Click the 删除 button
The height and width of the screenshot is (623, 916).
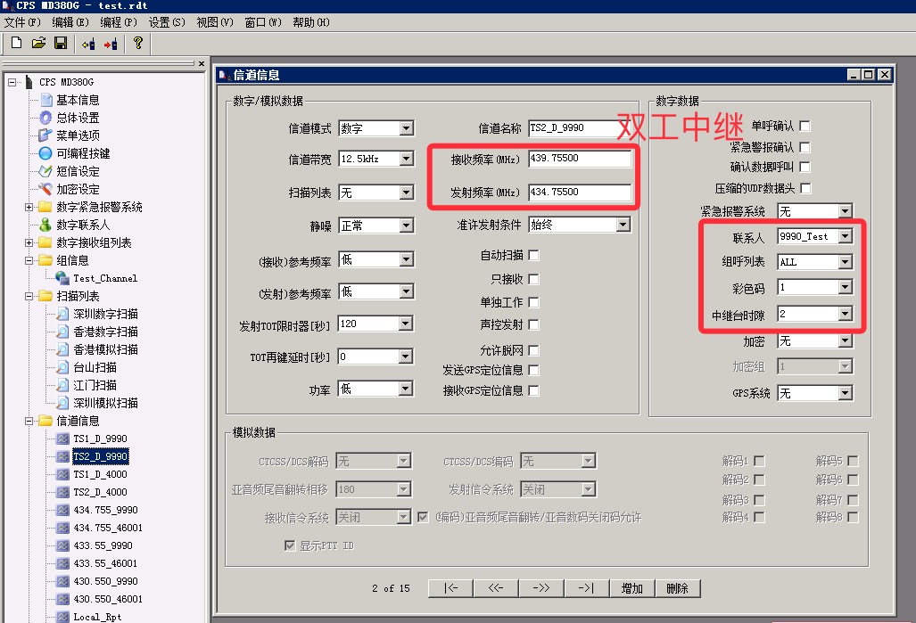tap(677, 588)
